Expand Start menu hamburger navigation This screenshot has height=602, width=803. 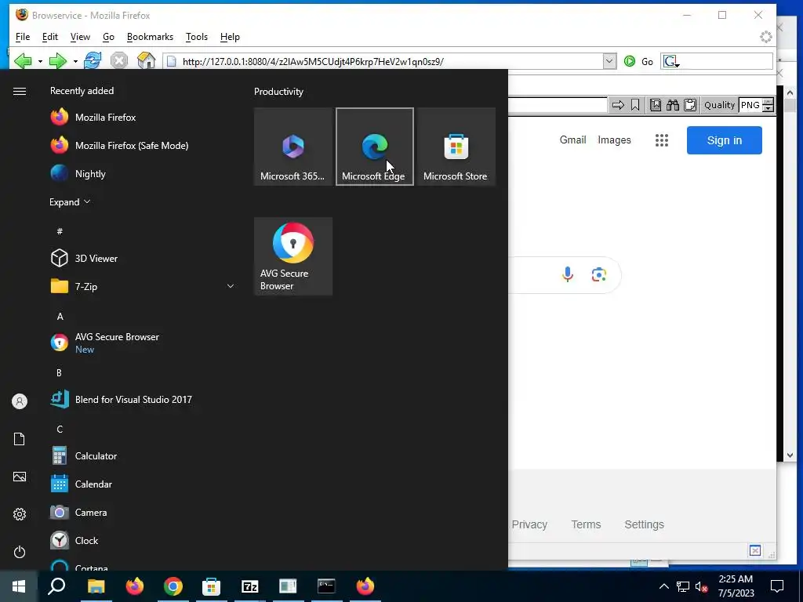pyautogui.click(x=20, y=91)
